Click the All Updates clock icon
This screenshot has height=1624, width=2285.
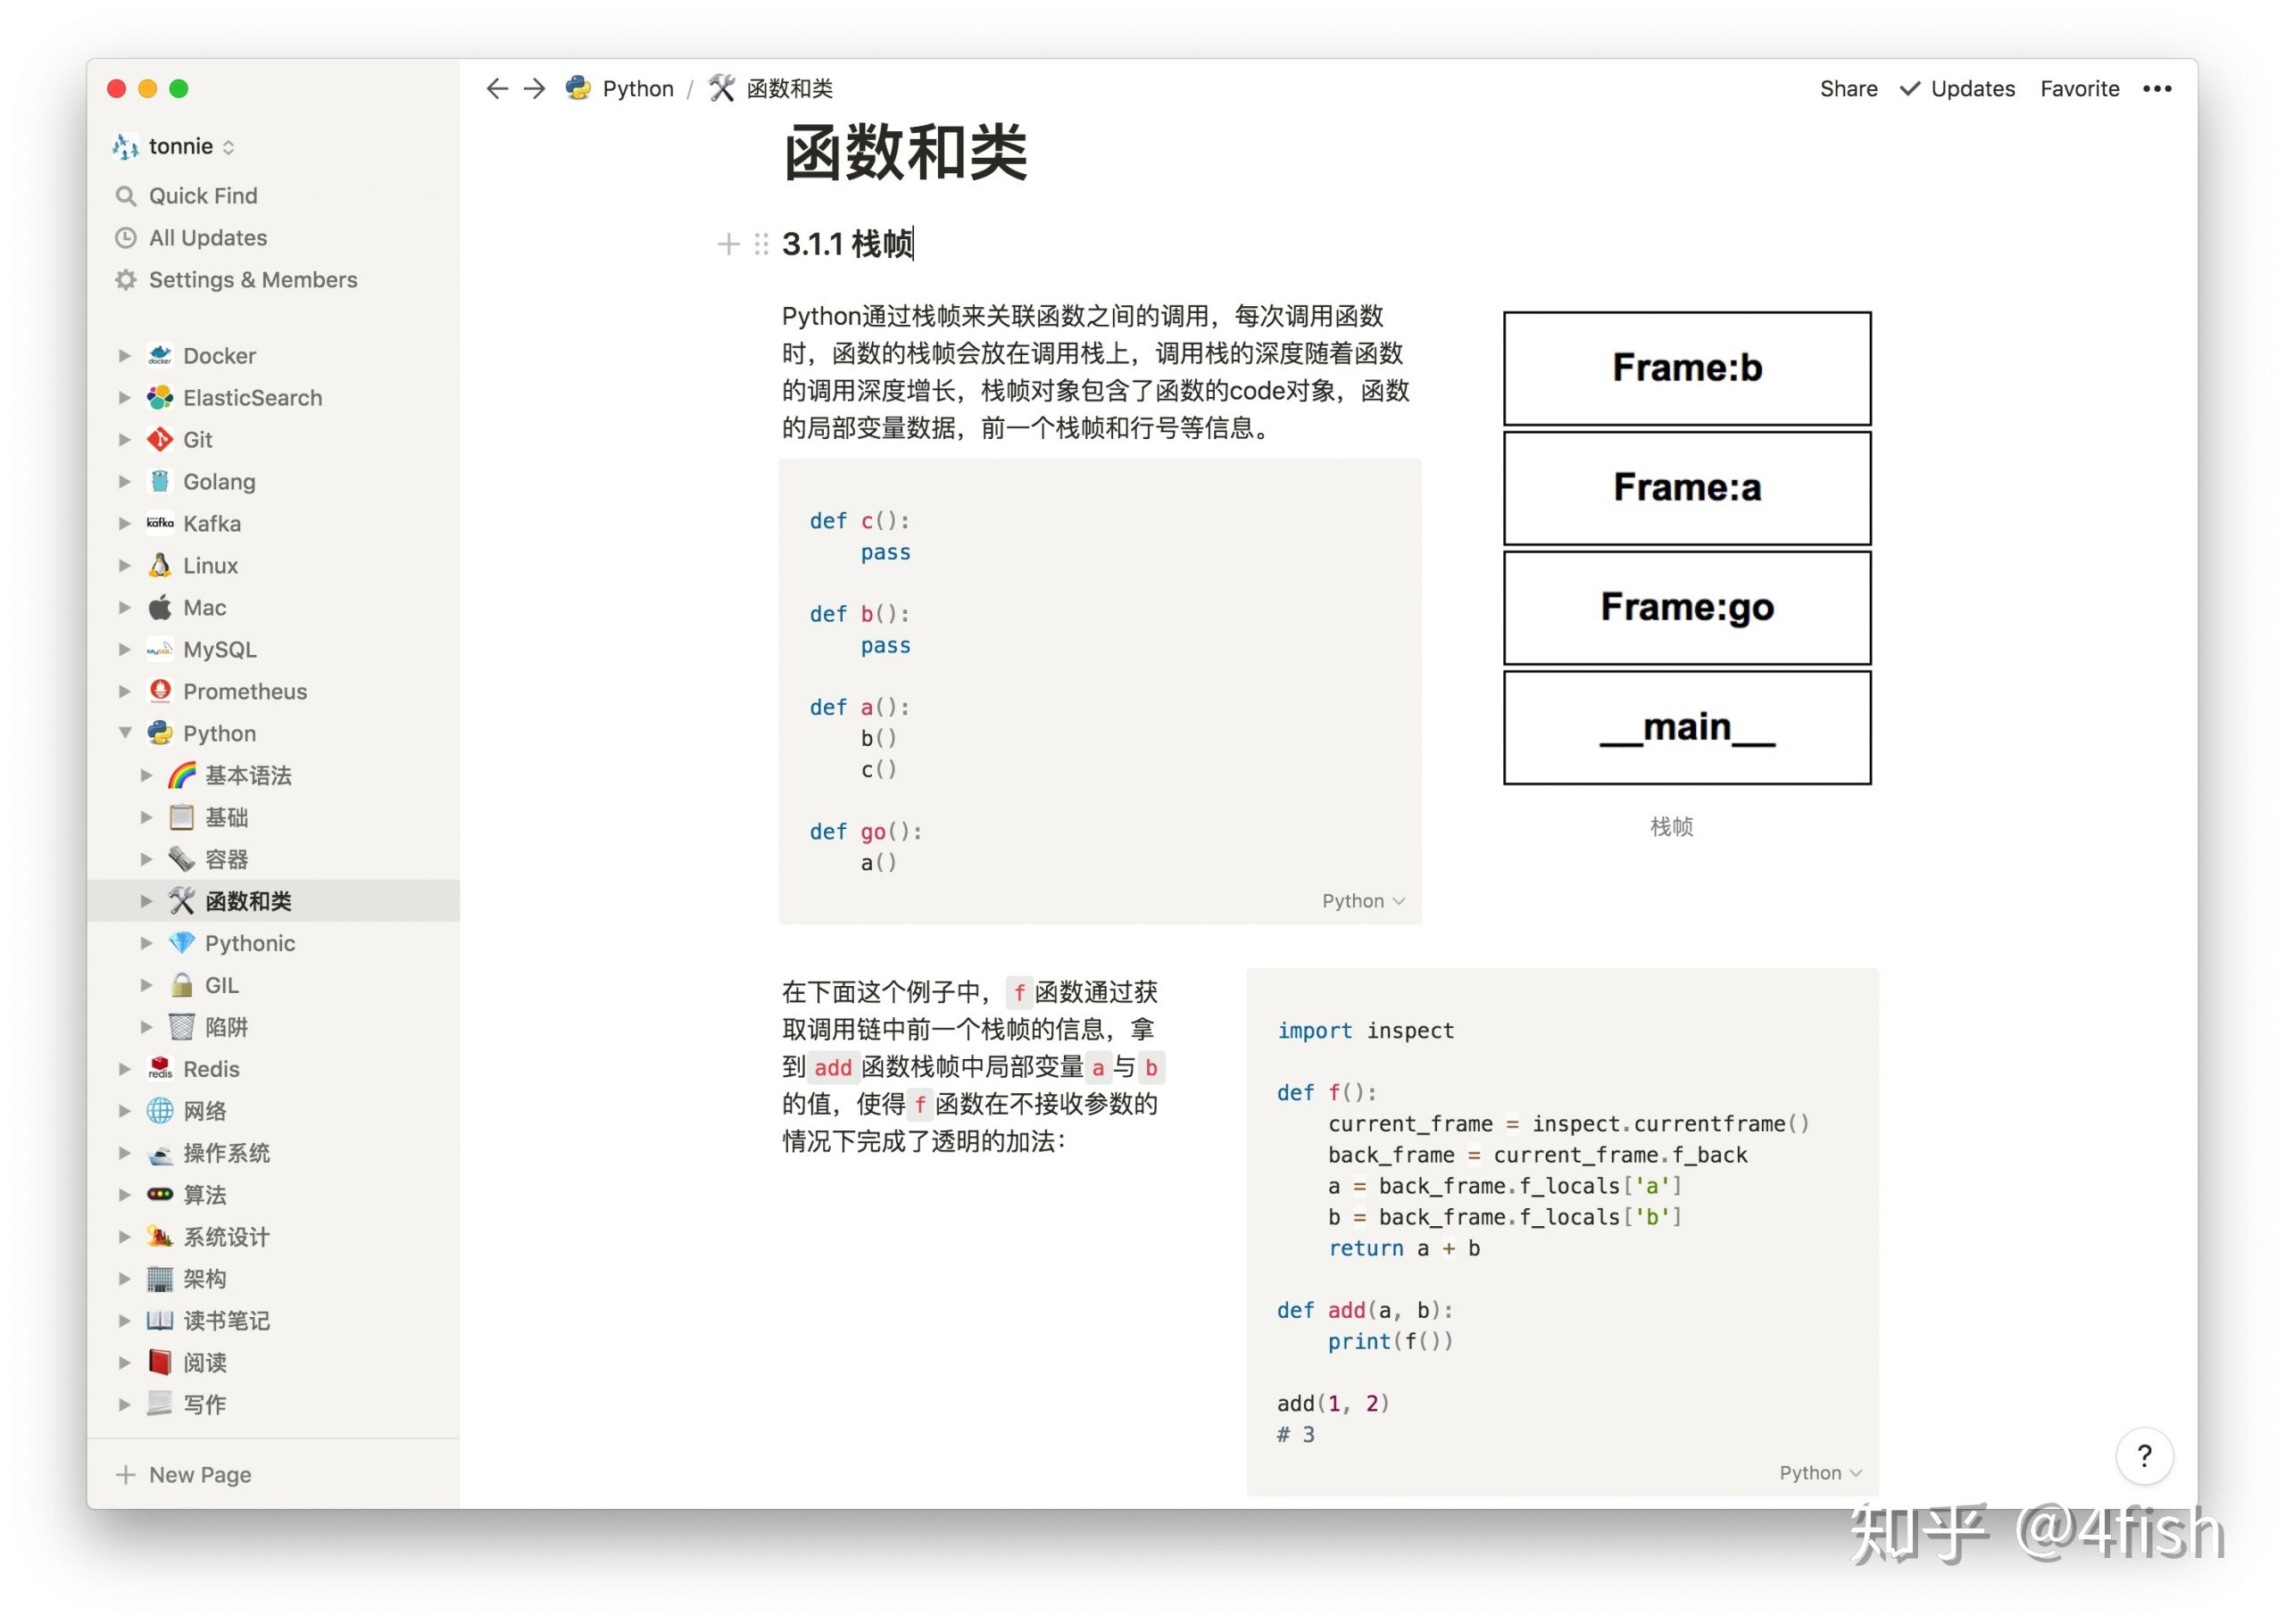[126, 238]
